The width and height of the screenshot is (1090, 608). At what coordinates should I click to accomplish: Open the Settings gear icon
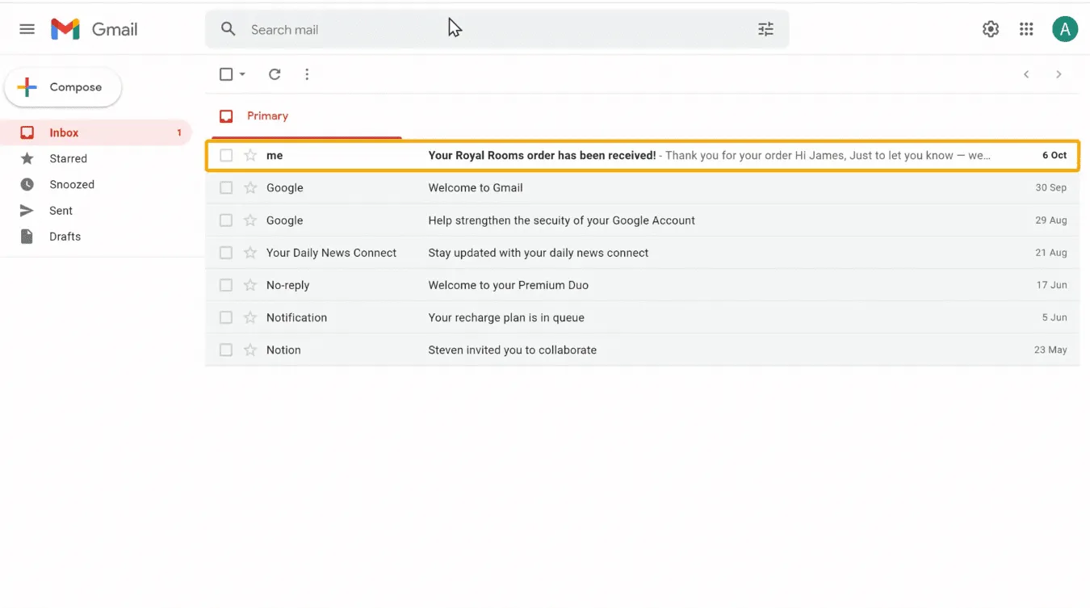[991, 29]
